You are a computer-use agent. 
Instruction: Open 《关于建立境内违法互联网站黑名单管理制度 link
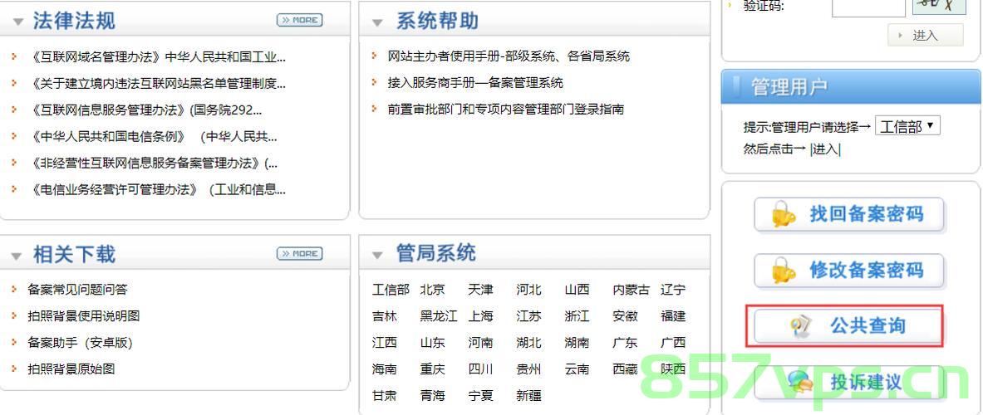157,83
